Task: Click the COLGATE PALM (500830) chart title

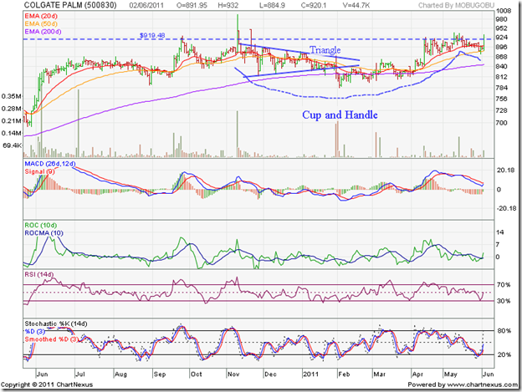Action: tap(70, 5)
